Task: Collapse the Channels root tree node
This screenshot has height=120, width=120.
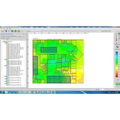Action: (3, 42)
